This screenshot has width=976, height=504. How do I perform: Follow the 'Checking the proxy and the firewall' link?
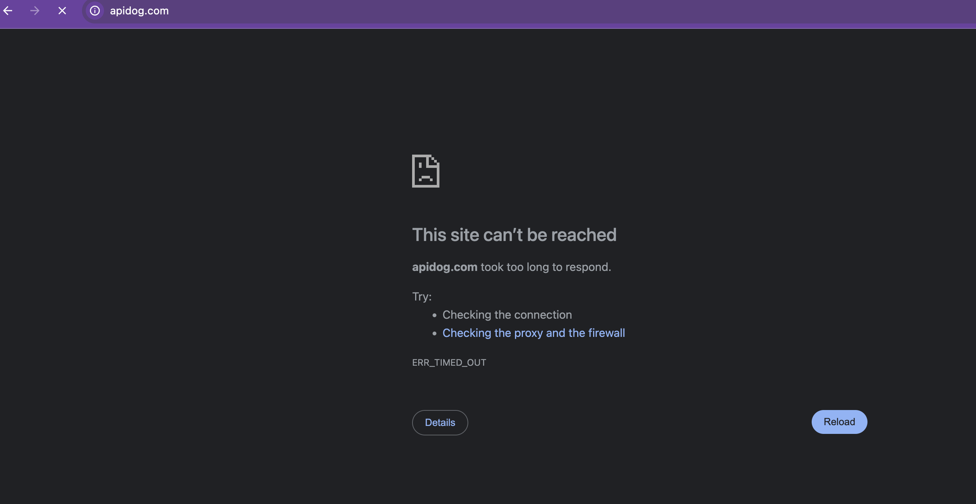point(534,333)
